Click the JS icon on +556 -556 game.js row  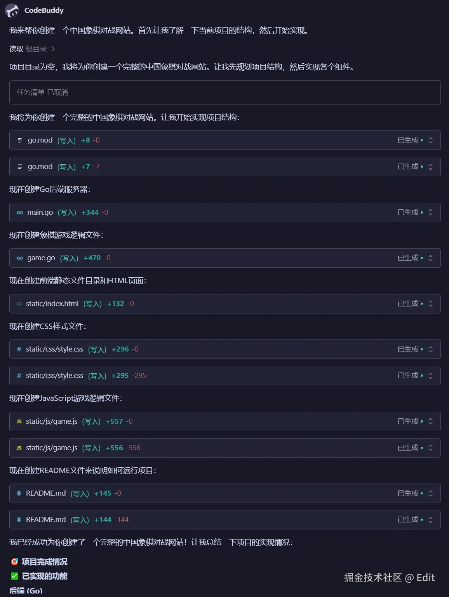coord(19,448)
